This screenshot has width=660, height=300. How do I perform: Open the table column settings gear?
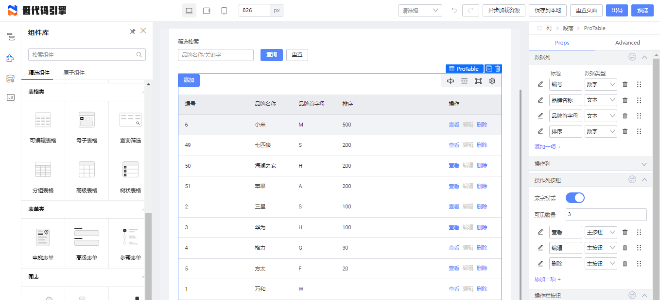tap(492, 81)
